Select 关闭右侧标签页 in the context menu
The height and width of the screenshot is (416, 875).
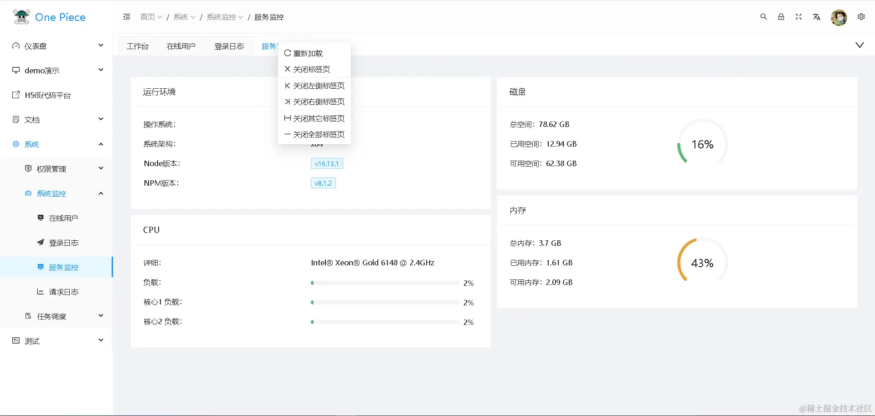314,101
